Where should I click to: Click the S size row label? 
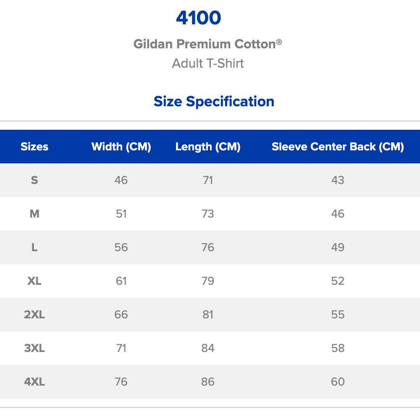(34, 180)
